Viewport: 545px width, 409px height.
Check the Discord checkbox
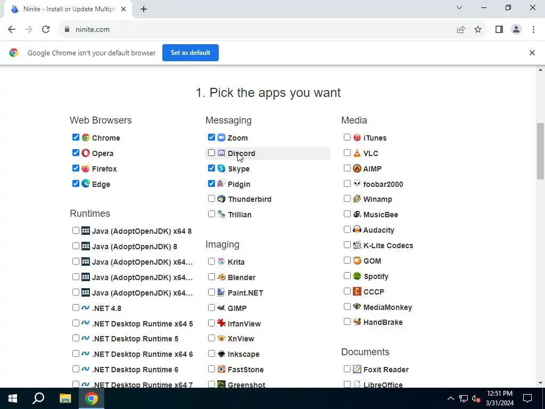211,153
